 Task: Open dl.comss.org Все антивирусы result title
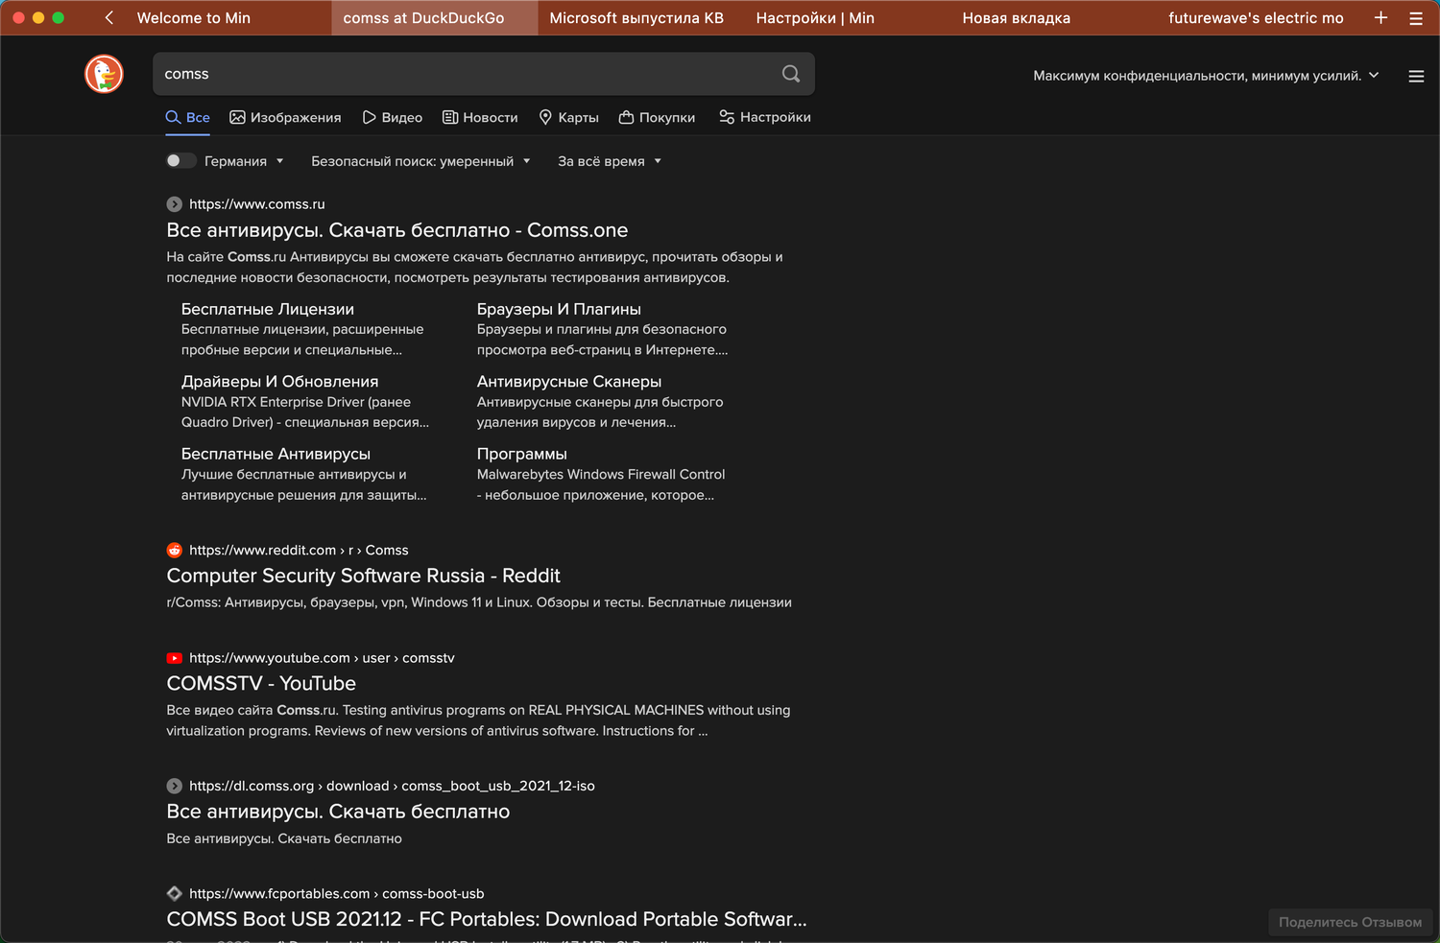(x=338, y=812)
